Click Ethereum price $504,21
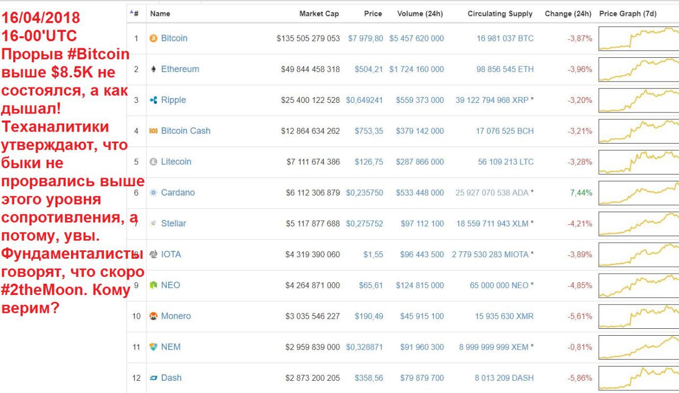This screenshot has width=679, height=393. point(369,69)
